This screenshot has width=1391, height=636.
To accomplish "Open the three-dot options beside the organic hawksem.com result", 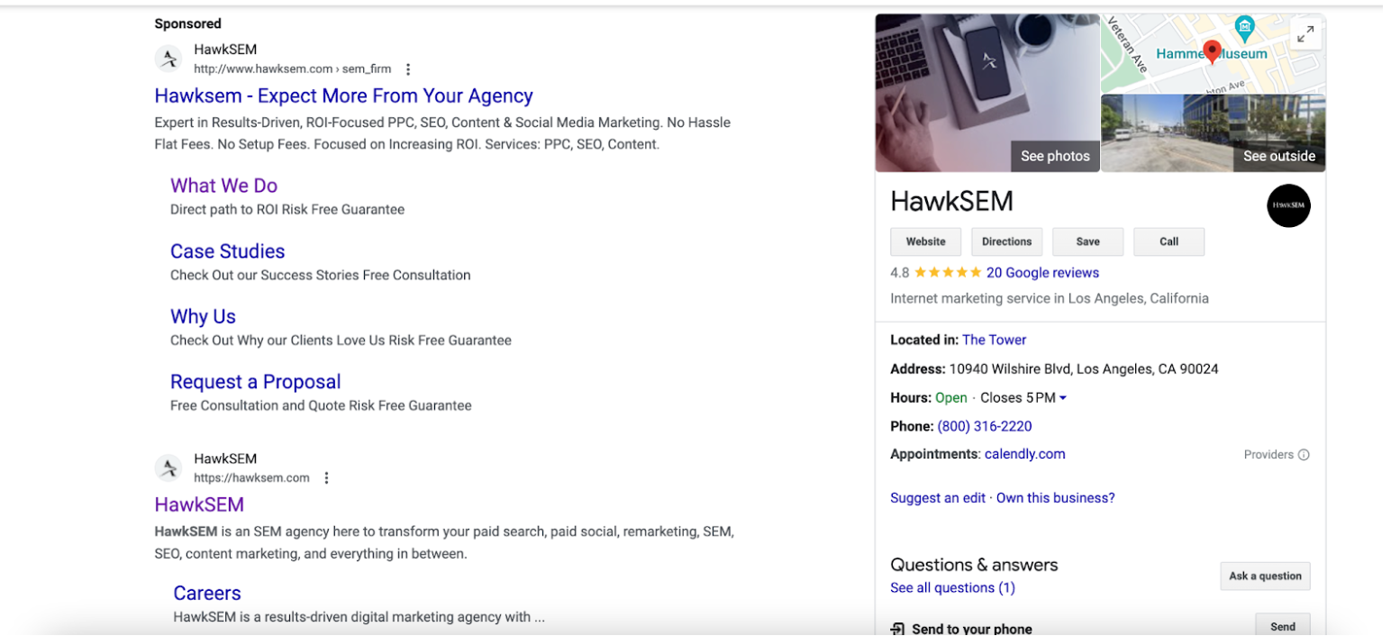I will 326,478.
